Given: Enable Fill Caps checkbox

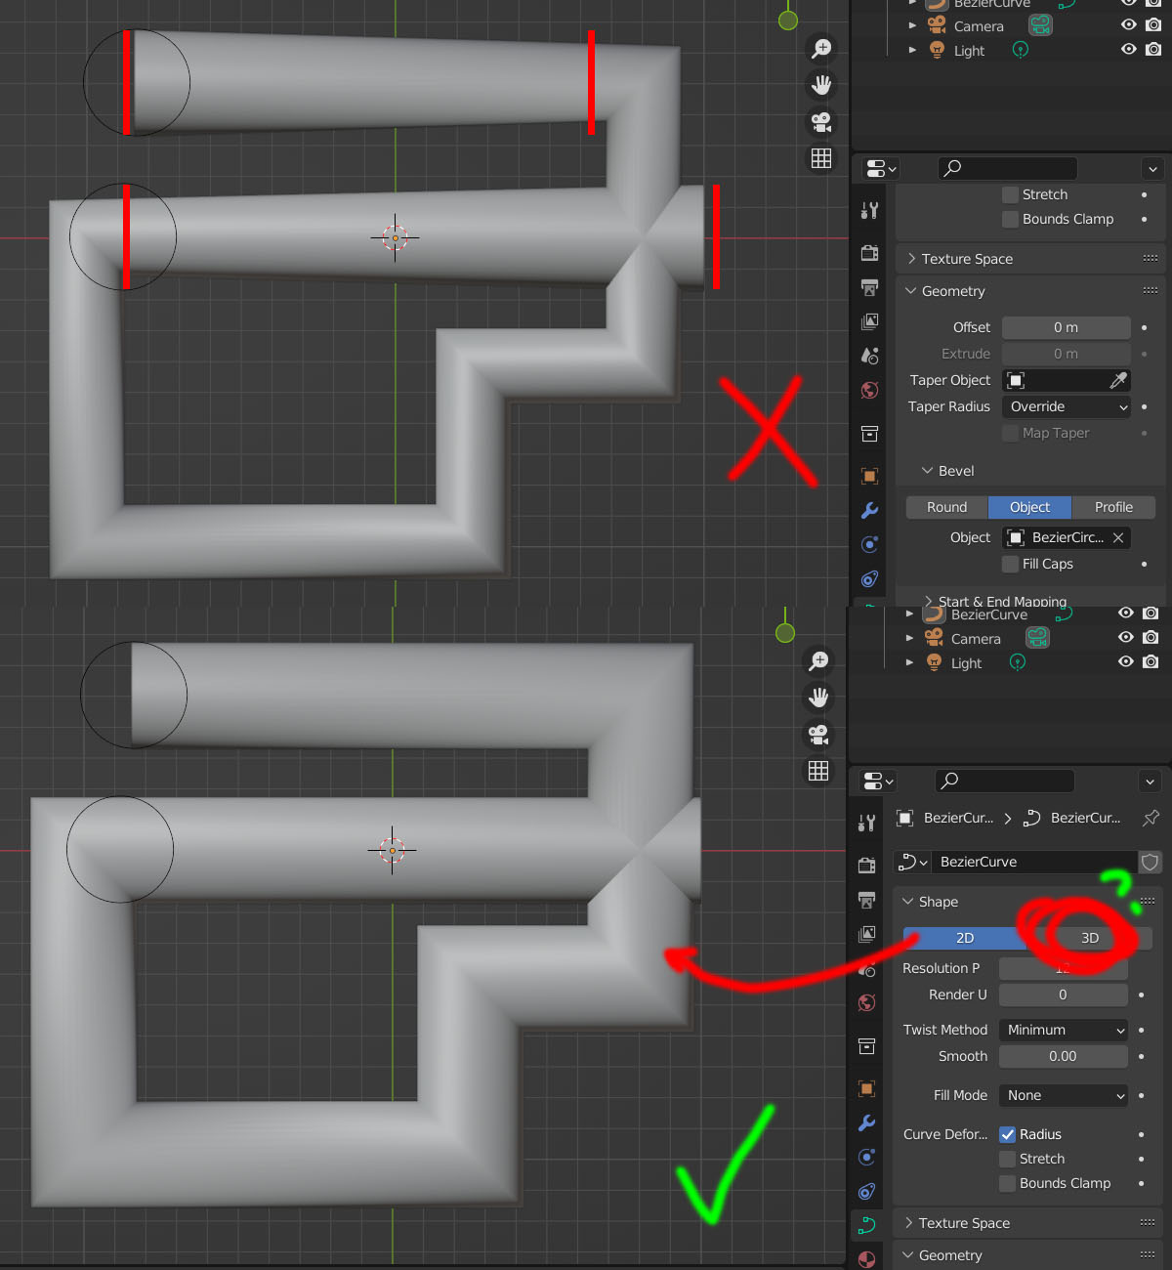Looking at the screenshot, I should [1011, 564].
